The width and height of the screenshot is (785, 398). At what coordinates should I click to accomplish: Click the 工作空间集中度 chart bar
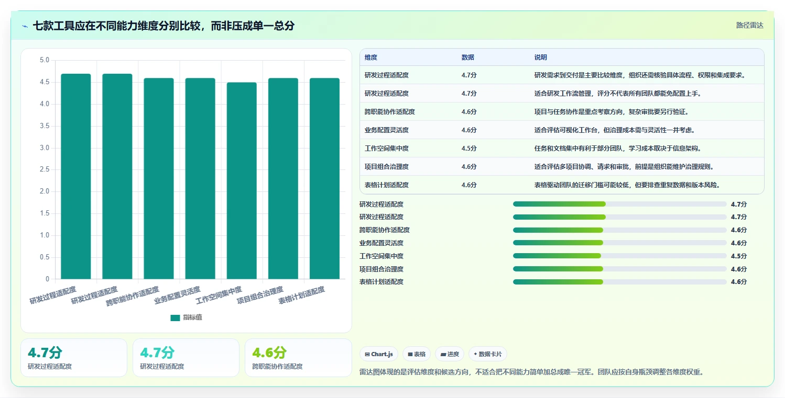[242, 180]
